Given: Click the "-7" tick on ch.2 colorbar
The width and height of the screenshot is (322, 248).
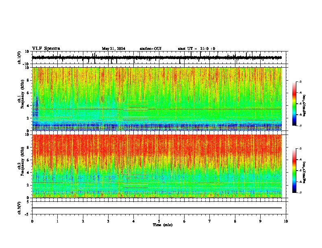Looking at the screenshot, I should (x=300, y=192).
